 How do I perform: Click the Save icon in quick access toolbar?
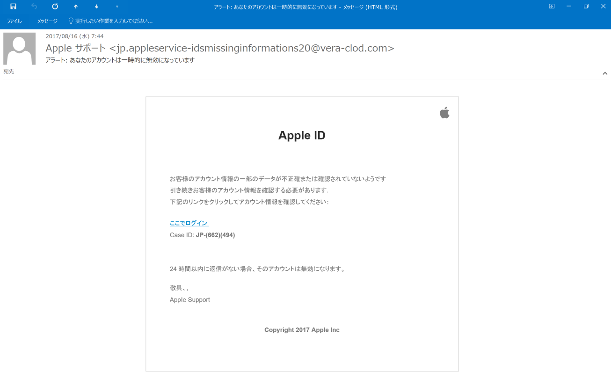click(x=13, y=7)
